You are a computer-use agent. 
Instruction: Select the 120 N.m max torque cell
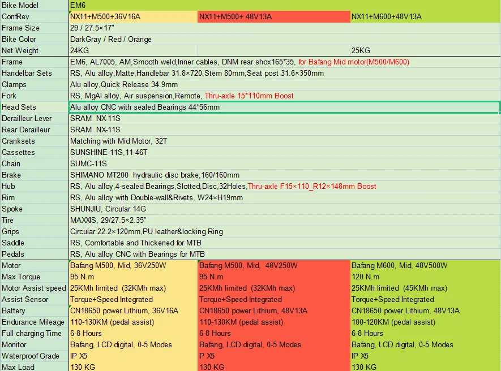coord(426,277)
